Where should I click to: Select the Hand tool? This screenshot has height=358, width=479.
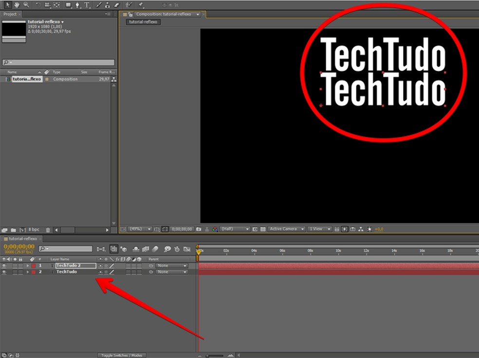17,5
